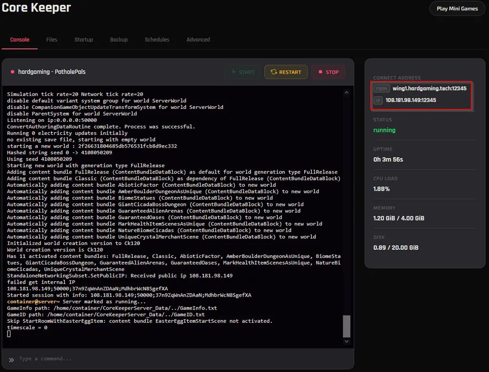The width and height of the screenshot is (489, 372).
Task: Click the 'Listening on ip:0.0.0.0:50000' line
Action: pos(52,120)
